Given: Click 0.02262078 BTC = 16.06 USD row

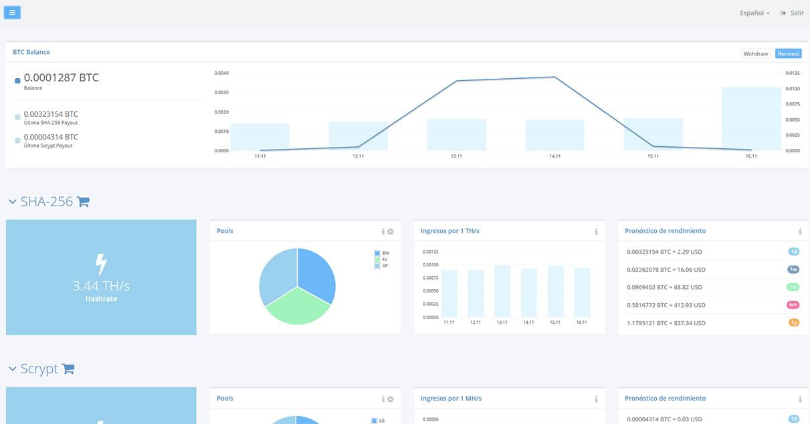Looking at the screenshot, I should tap(712, 270).
